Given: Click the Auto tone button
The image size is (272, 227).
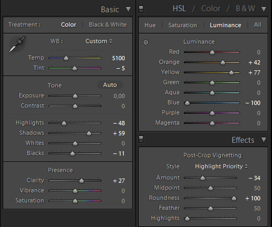Looking at the screenshot, I should click(110, 85).
